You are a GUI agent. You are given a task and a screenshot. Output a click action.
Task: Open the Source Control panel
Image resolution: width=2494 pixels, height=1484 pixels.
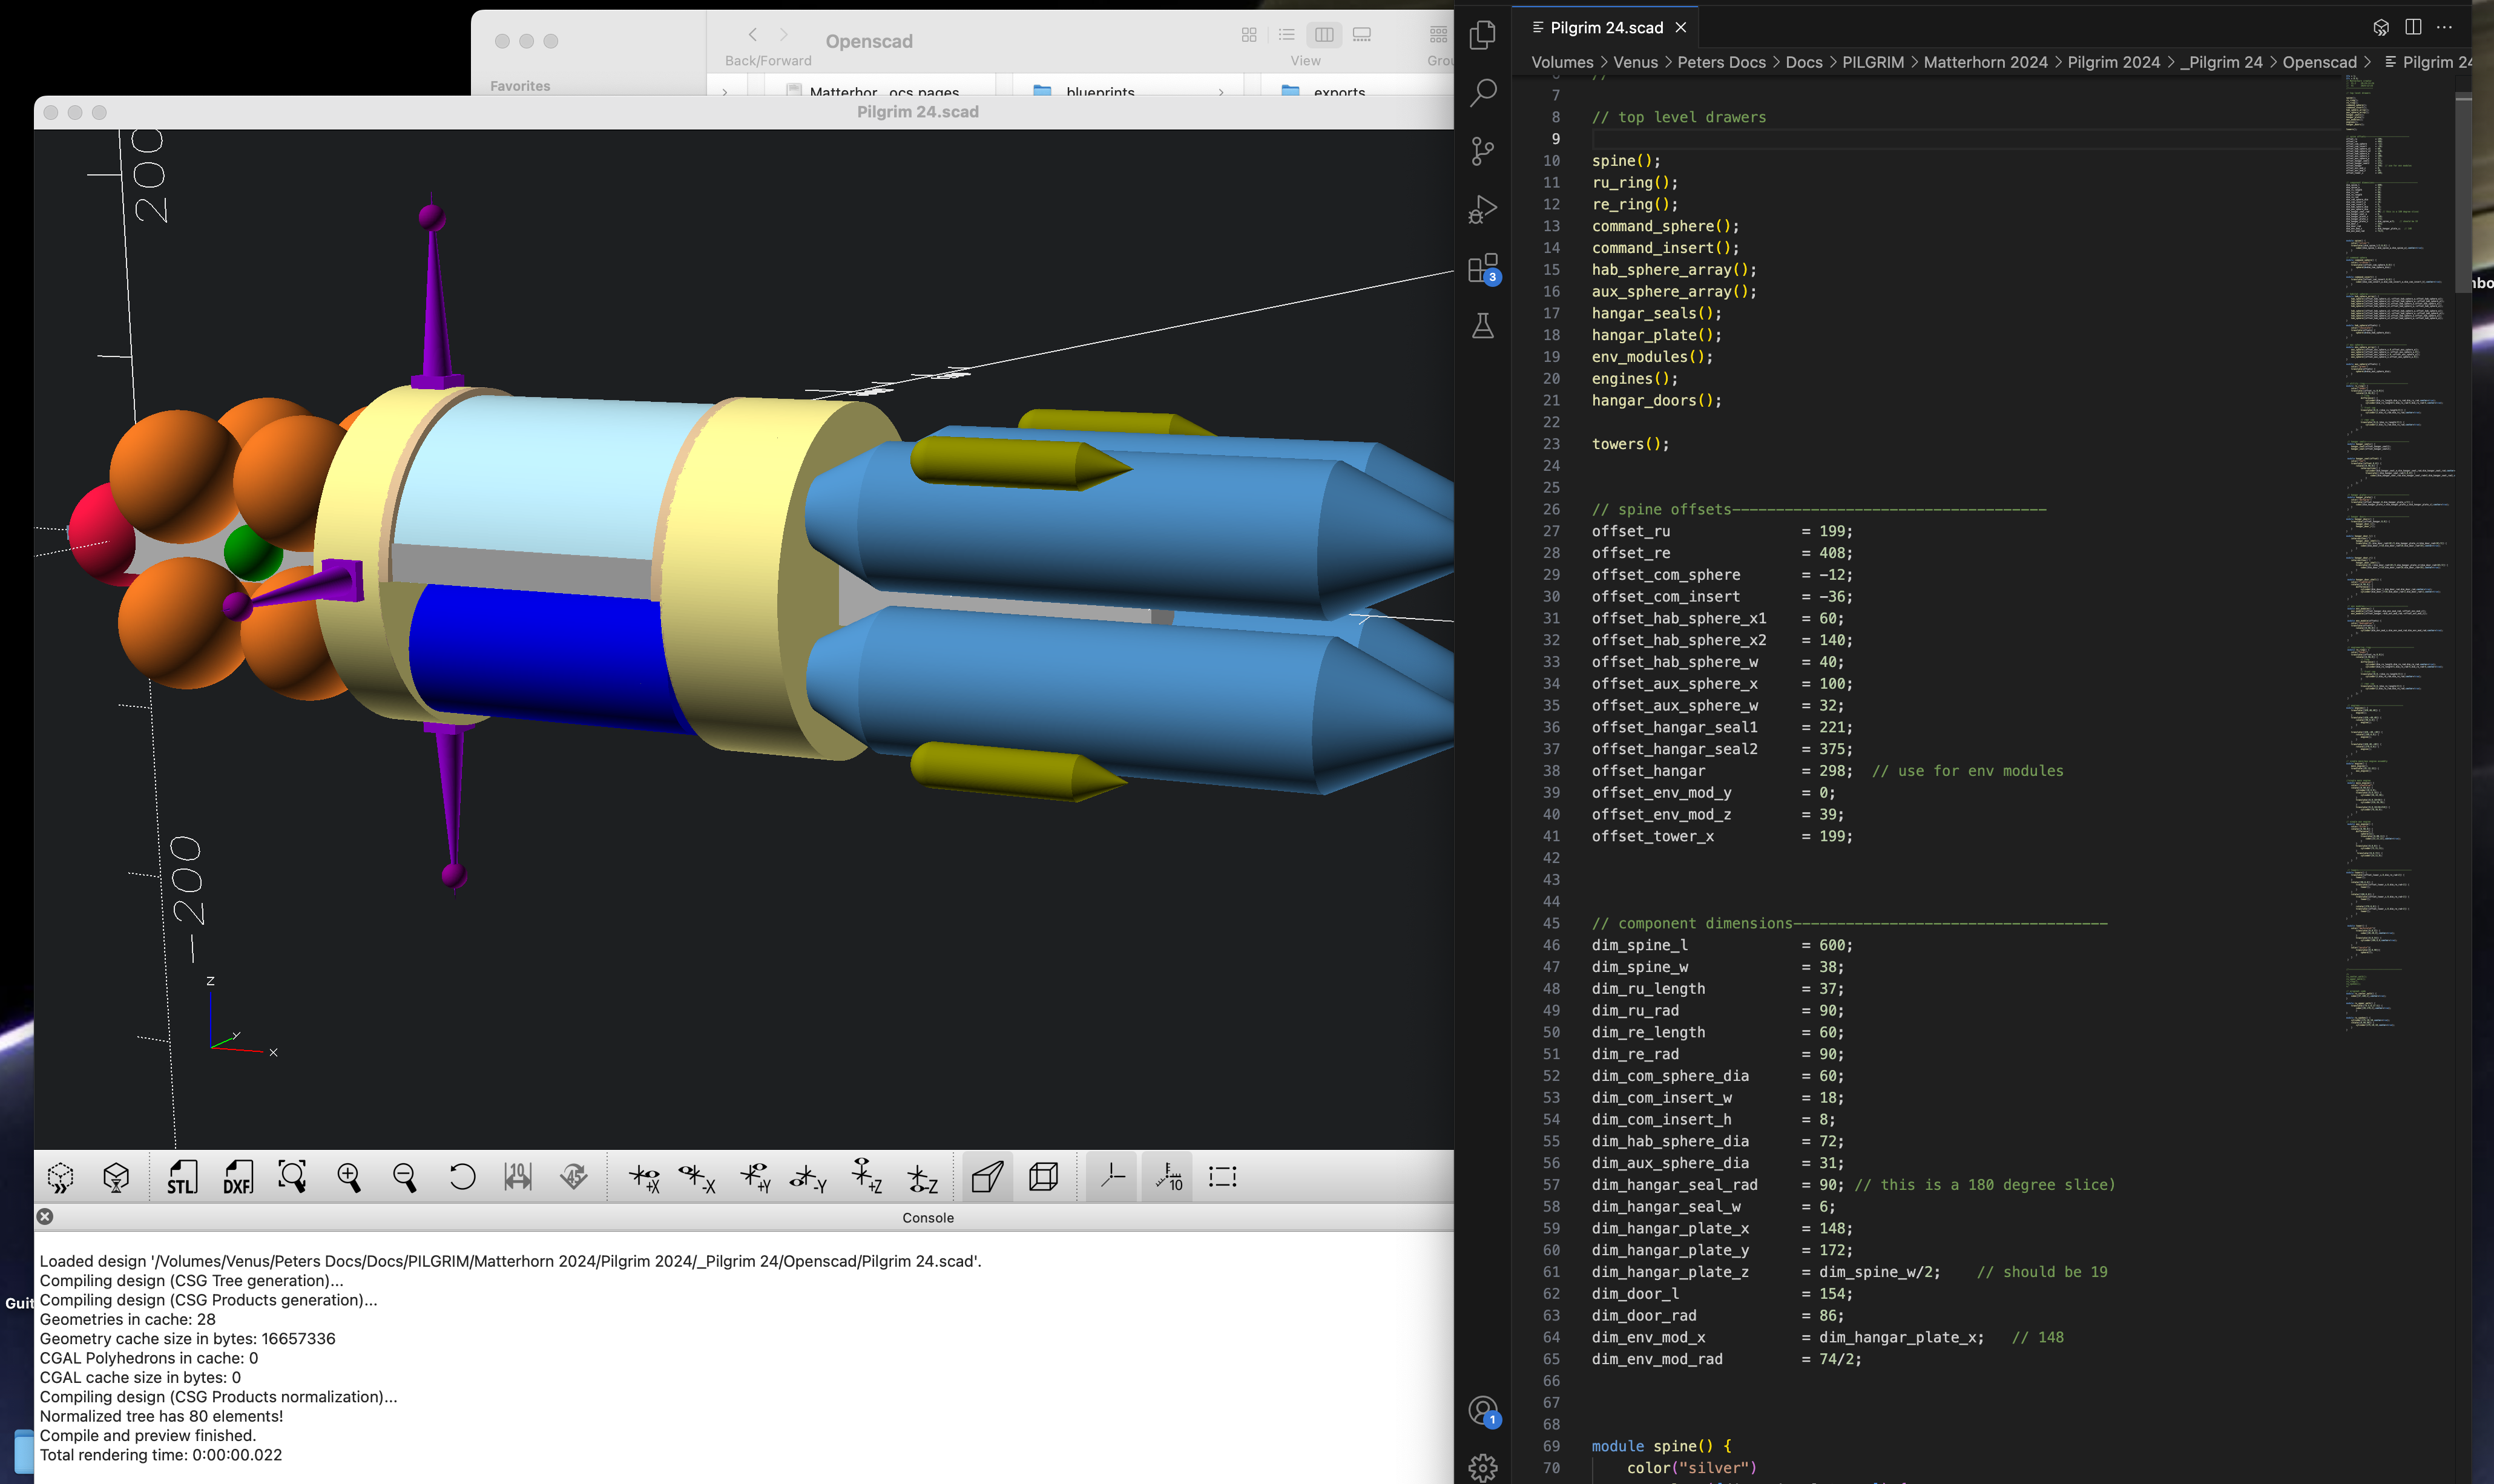1482,151
